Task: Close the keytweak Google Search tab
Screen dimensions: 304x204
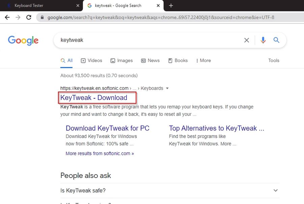Action: pos(158,6)
